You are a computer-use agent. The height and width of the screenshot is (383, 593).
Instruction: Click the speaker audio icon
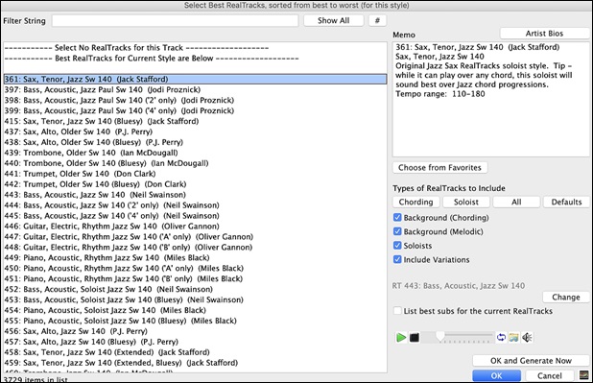527,337
